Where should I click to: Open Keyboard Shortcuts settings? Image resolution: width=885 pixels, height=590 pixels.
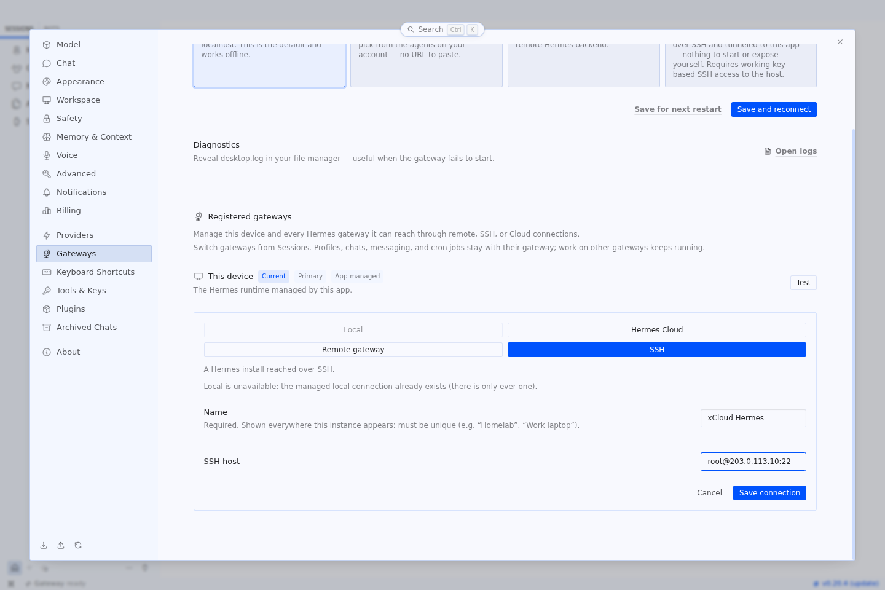tap(94, 272)
